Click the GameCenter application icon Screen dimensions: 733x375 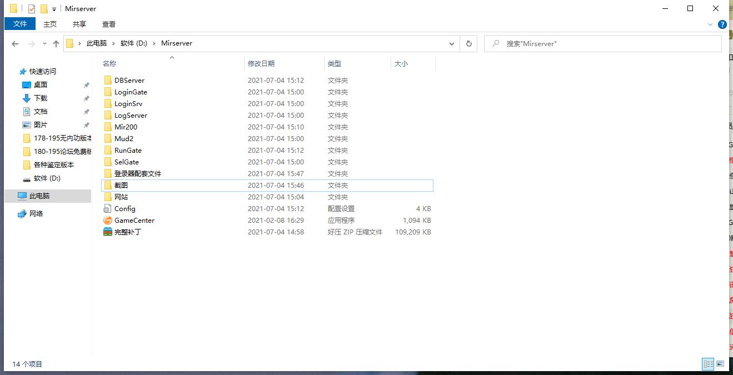(x=108, y=221)
